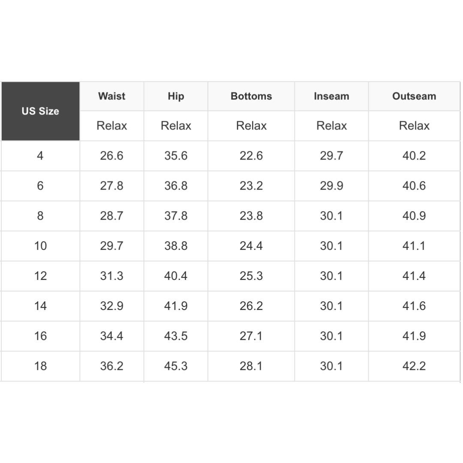The width and height of the screenshot is (463, 463).
Task: Click waist value 26.6 for size 4
Action: (x=111, y=156)
